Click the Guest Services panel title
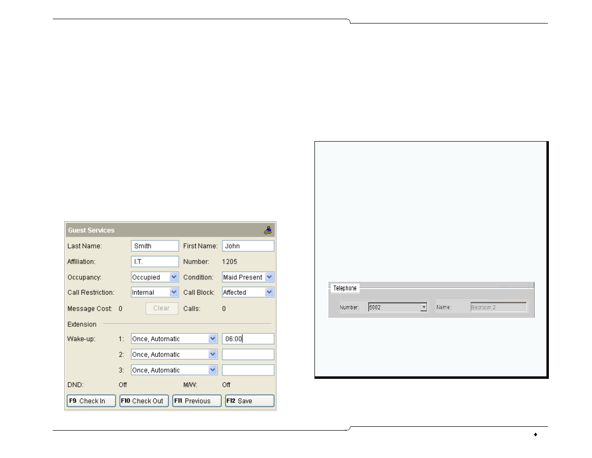The width and height of the screenshot is (592, 458). click(x=91, y=230)
